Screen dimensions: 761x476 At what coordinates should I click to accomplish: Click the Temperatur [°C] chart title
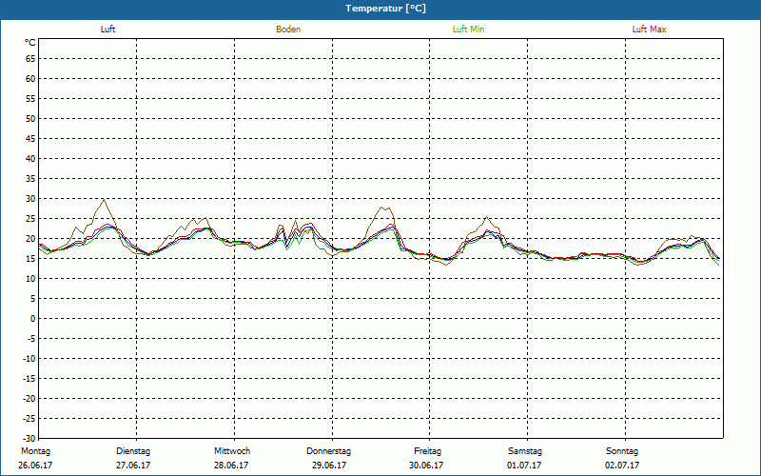(386, 9)
